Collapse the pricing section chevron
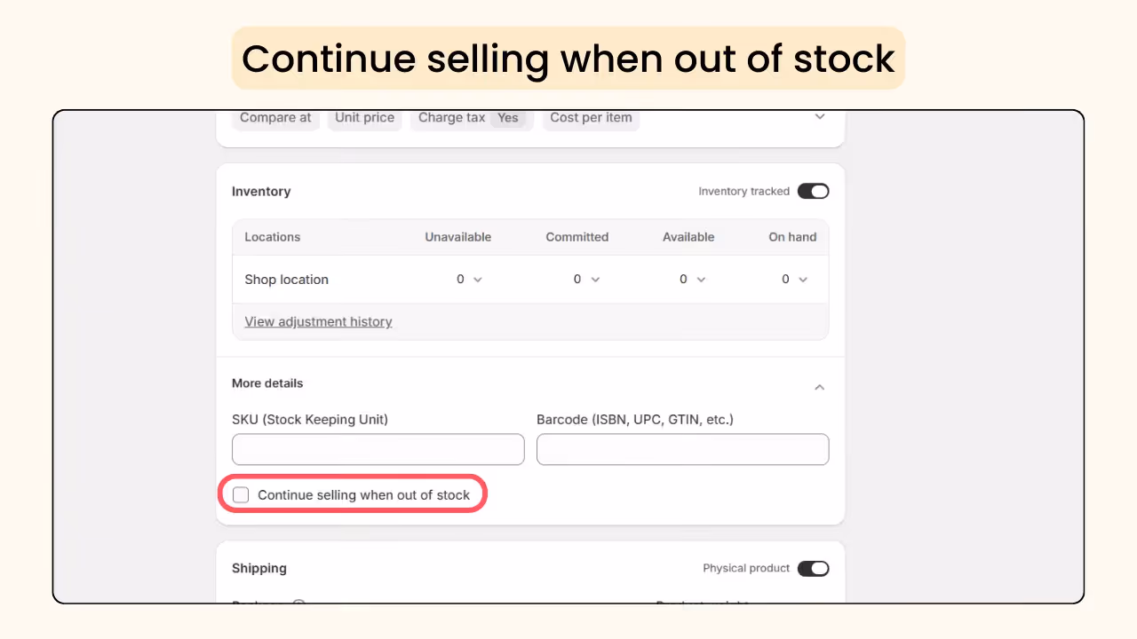Screen dimensions: 1137x639 819,116
